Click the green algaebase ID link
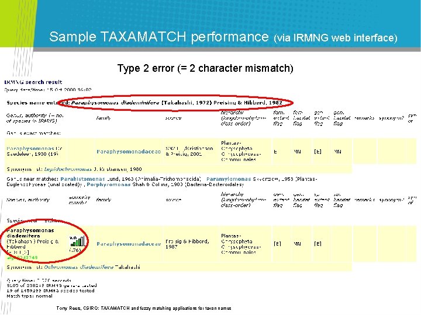 [22, 258]
